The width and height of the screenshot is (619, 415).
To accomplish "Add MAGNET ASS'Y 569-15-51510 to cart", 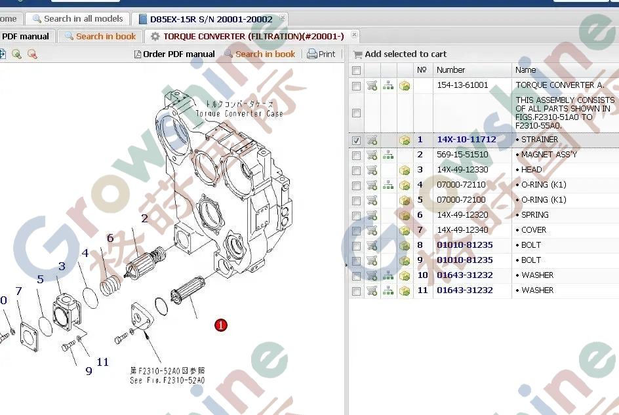I will pos(372,155).
